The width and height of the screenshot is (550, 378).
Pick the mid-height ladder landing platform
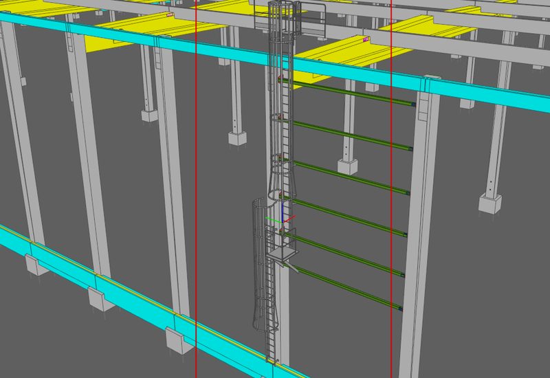click(x=283, y=252)
